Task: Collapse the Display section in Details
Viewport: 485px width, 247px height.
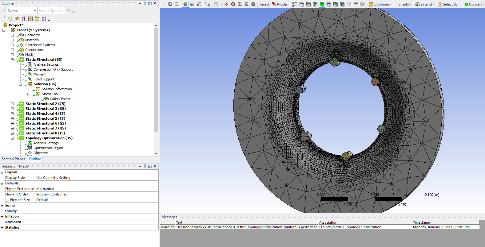Action: tap(2, 172)
